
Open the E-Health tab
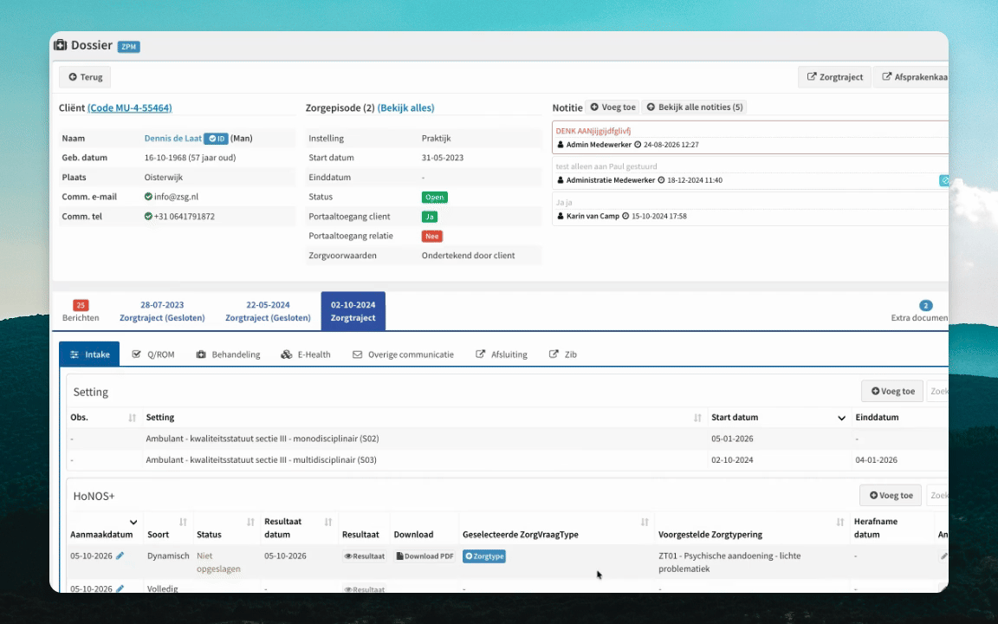tap(306, 354)
